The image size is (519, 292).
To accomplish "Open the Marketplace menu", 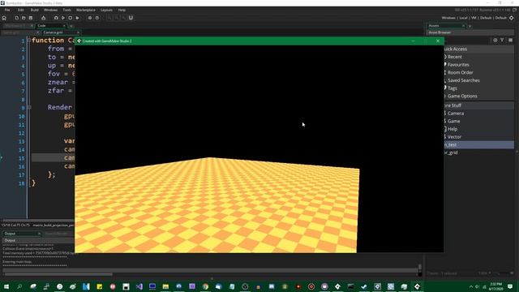I will 86,10.
